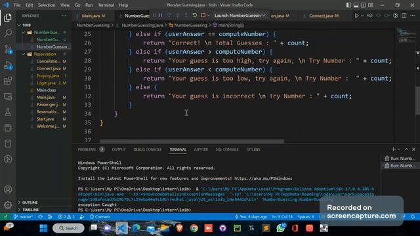Open Explorer views and more actions
Viewport: 420px width, 236px height.
pyautogui.click(x=64, y=16)
